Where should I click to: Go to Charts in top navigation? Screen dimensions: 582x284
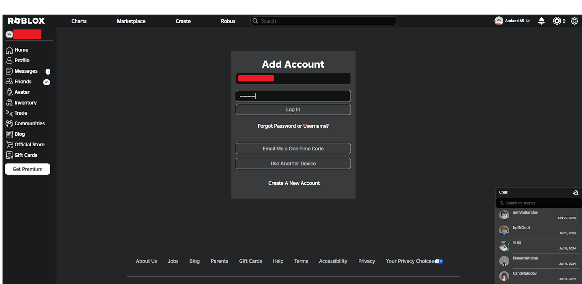[x=79, y=21]
